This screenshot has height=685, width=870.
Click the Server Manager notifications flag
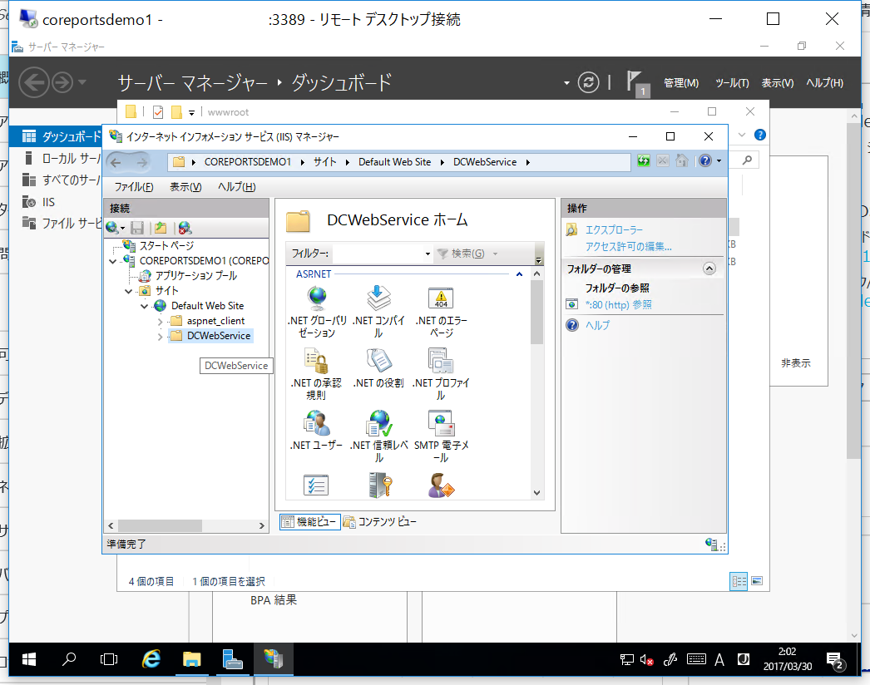click(635, 82)
